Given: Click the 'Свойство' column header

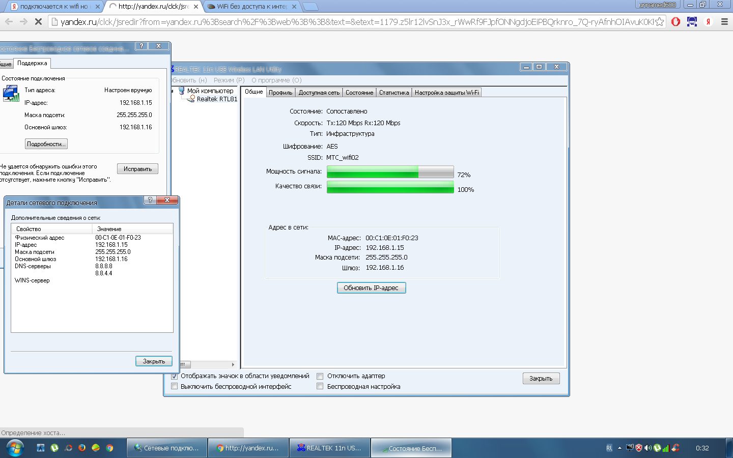Looking at the screenshot, I should 51,229.
